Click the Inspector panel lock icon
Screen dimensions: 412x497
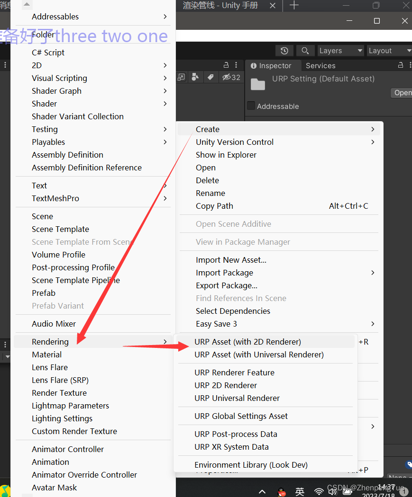[401, 65]
